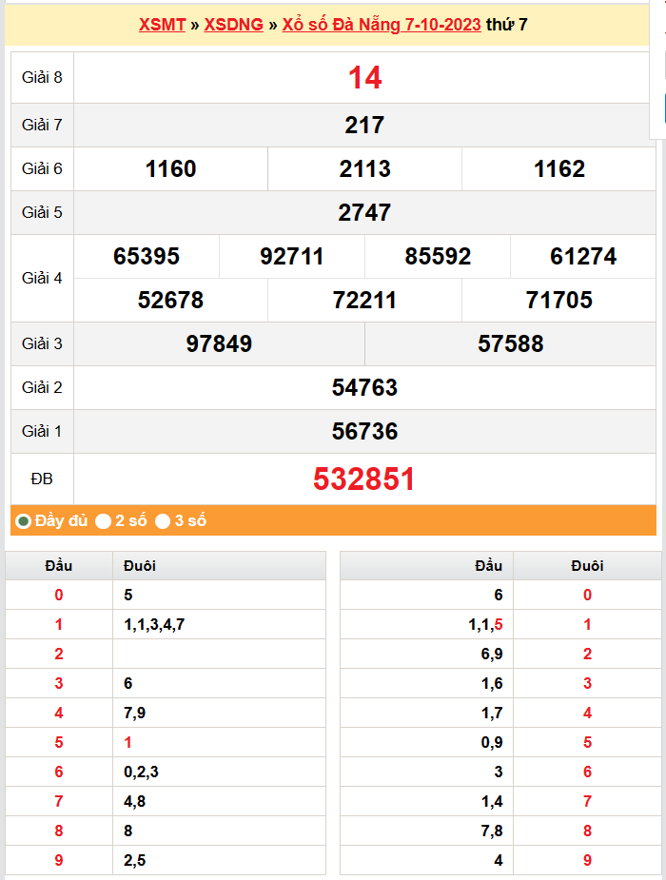Click the Đuôi header in the right table
Image resolution: width=666 pixels, height=880 pixels.
click(x=587, y=566)
